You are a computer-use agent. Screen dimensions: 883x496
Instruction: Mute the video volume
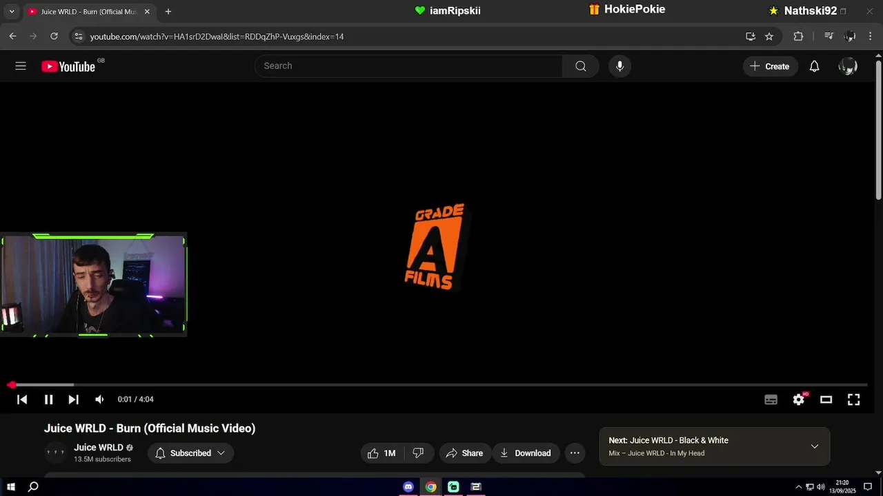pyautogui.click(x=99, y=400)
